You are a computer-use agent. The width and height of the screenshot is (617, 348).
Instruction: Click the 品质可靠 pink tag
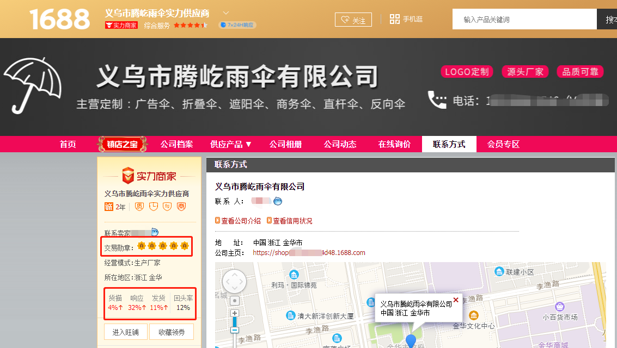[x=580, y=71]
